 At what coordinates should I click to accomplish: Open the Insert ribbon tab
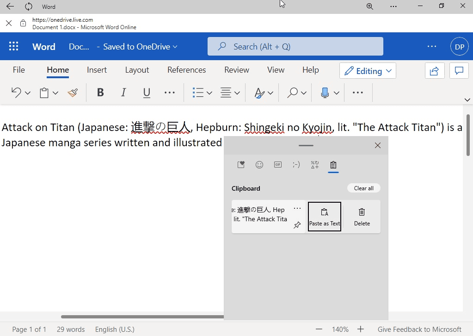[97, 70]
